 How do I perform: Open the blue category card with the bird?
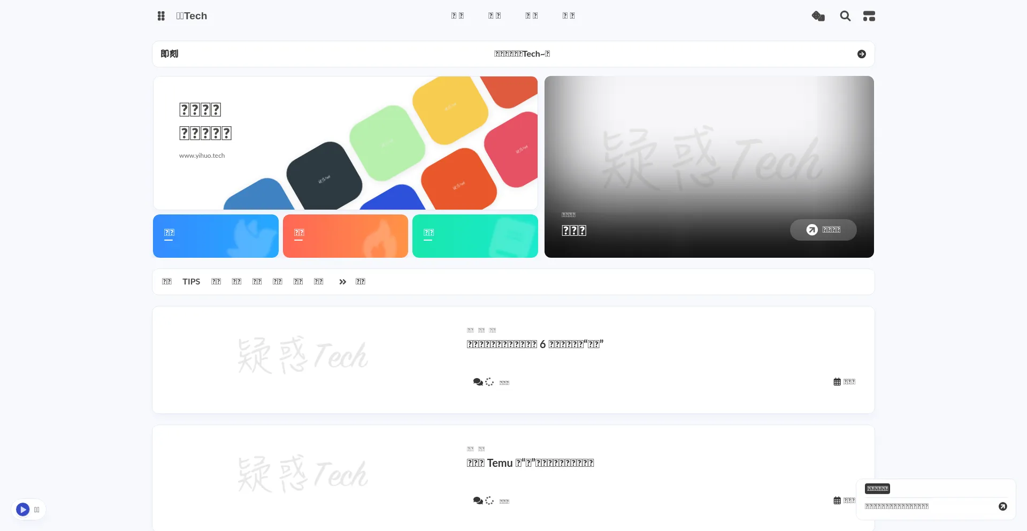coord(216,236)
